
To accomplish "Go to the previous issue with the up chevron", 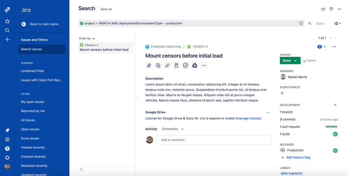I will 331,38.
